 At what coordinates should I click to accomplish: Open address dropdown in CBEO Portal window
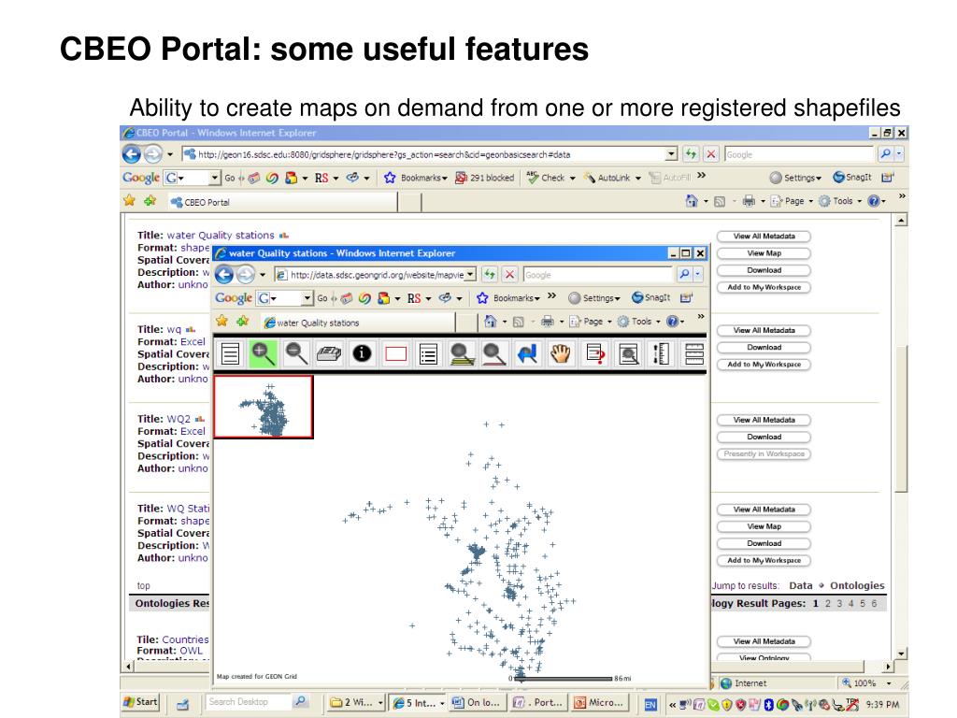671,154
